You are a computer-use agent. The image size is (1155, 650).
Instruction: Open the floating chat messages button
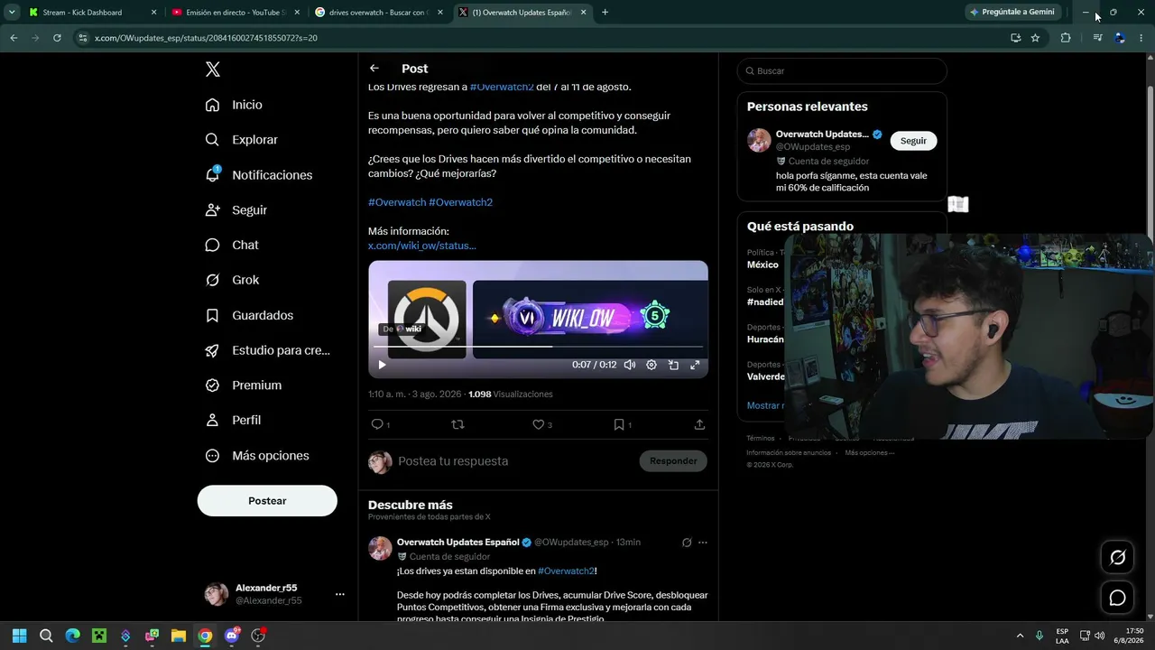pyautogui.click(x=1117, y=598)
